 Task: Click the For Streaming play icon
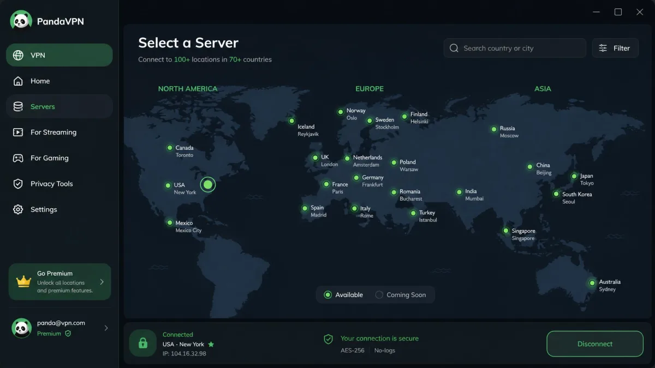(x=18, y=132)
